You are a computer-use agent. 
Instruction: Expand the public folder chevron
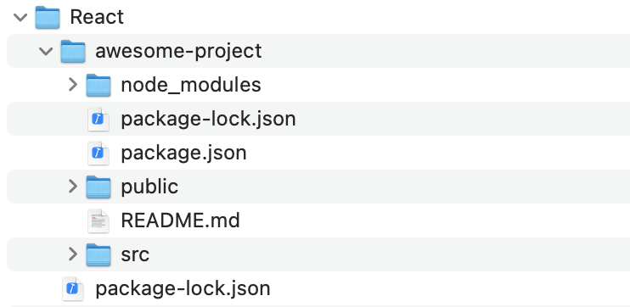[73, 187]
